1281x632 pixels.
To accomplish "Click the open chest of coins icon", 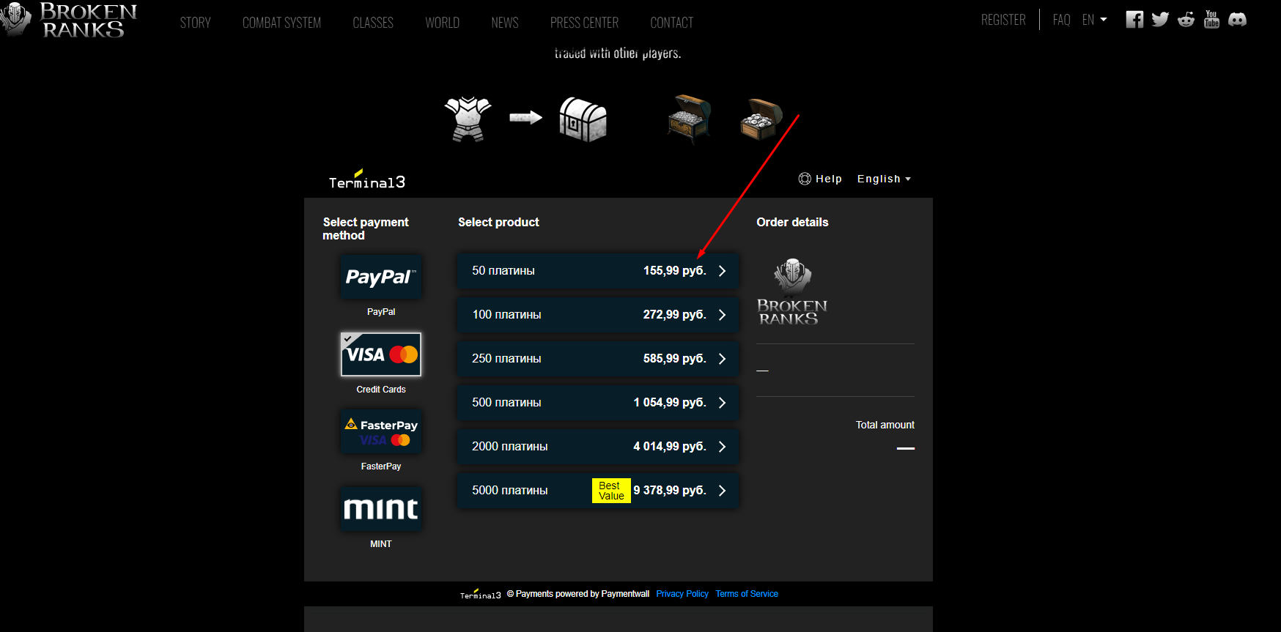I will [761, 119].
